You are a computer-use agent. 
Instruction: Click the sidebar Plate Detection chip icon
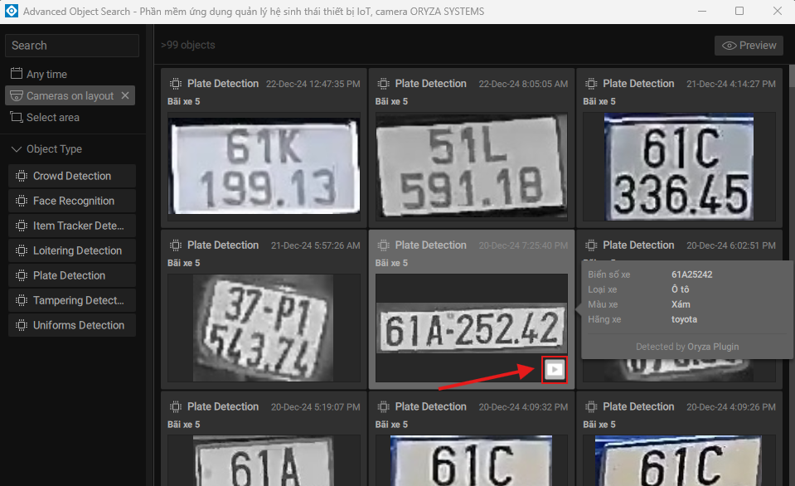(22, 275)
